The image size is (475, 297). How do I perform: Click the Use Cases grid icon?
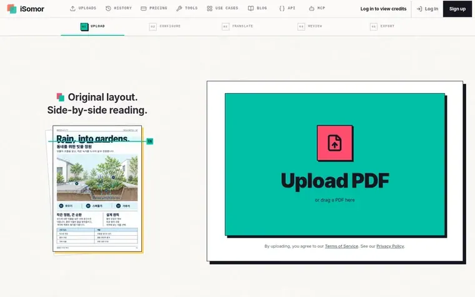click(x=209, y=9)
